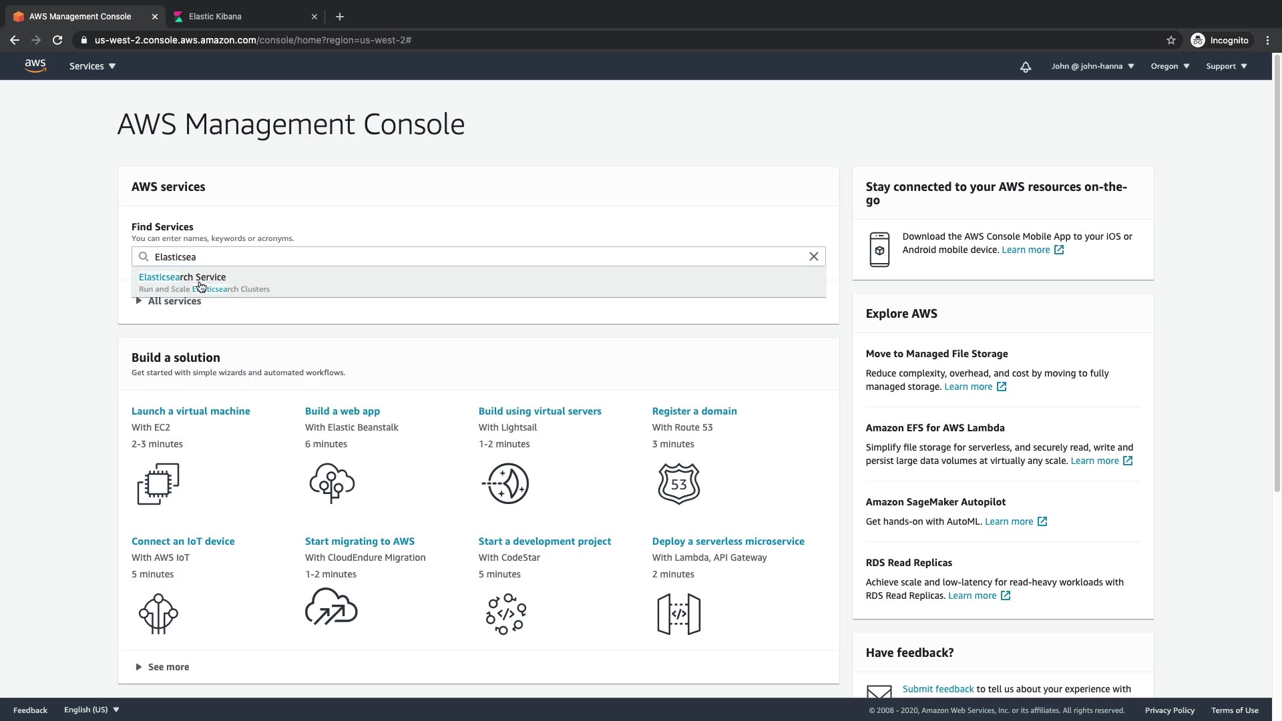1282x721 pixels.
Task: Click the CloudEndure Migration cloud icon
Action: pos(331,607)
